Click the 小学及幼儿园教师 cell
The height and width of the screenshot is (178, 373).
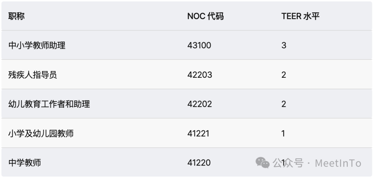(41, 133)
